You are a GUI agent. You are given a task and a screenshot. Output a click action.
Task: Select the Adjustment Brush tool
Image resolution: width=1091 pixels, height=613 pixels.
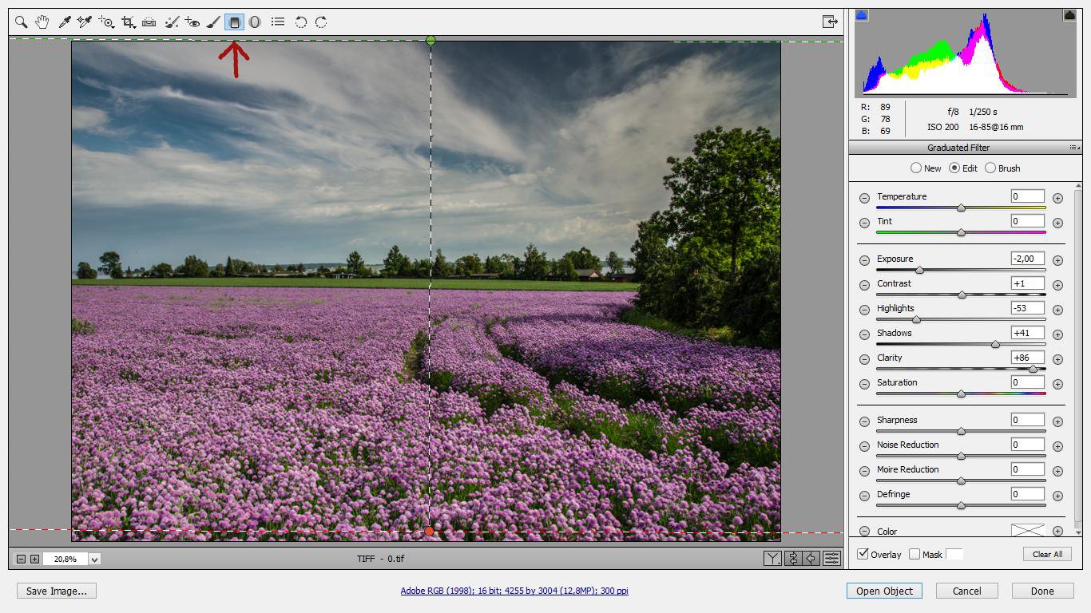[213, 22]
